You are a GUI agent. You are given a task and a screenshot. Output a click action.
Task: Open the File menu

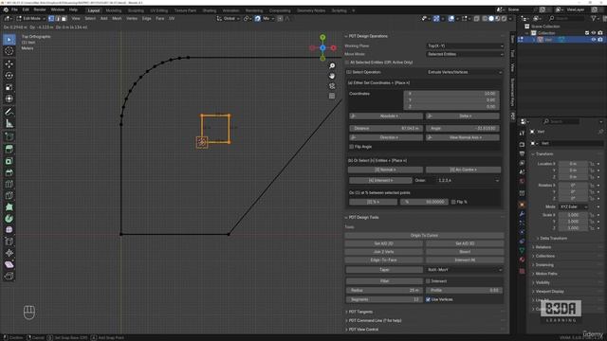14,9
